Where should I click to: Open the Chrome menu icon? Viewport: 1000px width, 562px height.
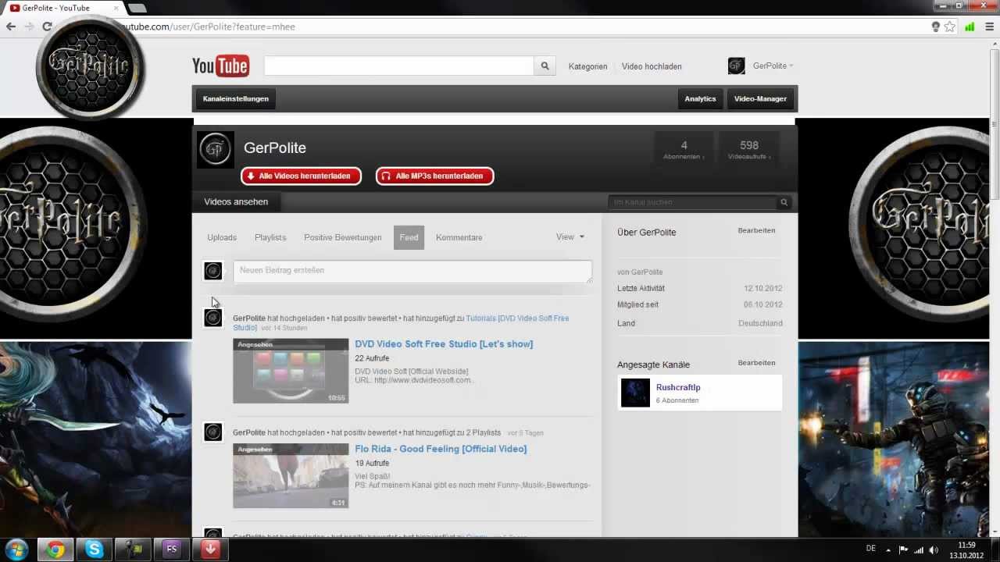pyautogui.click(x=990, y=27)
